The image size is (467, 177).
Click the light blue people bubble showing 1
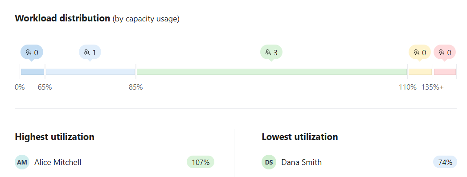point(90,53)
